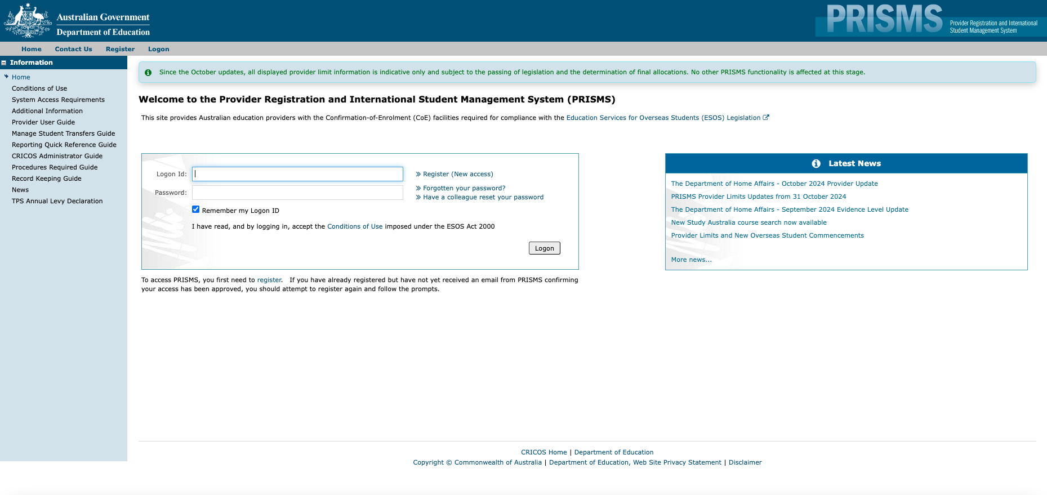This screenshot has height=495, width=1047.
Task: Click the Latest News info icon
Action: (816, 163)
